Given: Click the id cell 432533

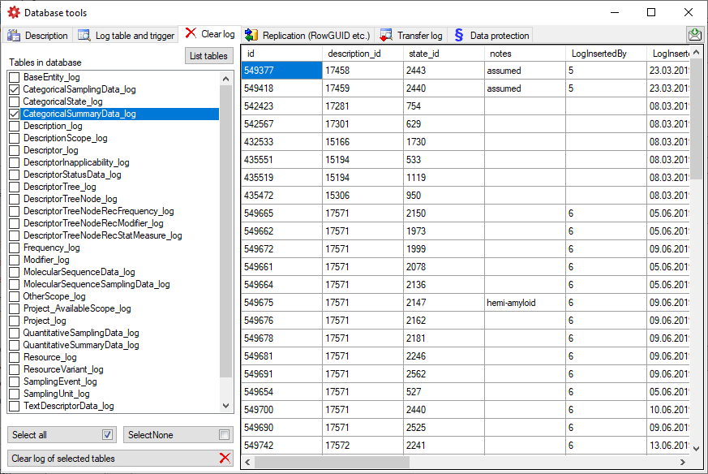Looking at the screenshot, I should pos(281,142).
